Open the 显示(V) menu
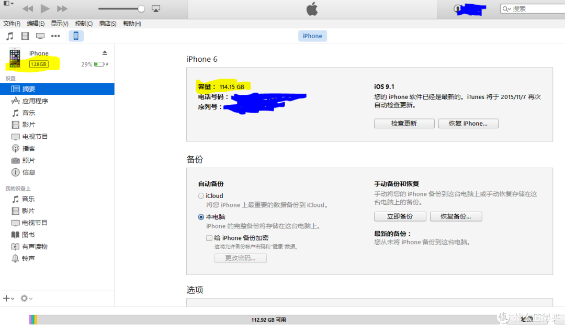565x329 pixels. (60, 24)
